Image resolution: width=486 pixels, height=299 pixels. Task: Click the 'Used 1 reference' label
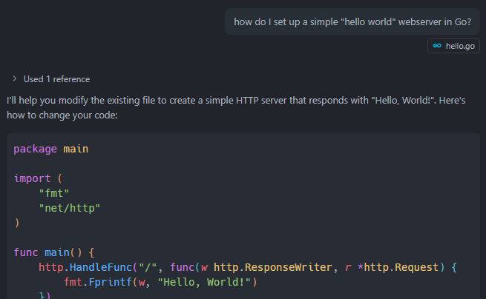(56, 79)
